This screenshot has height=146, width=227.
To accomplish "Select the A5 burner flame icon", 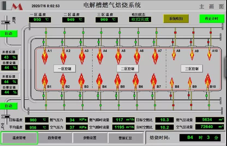I will tap(118, 58).
